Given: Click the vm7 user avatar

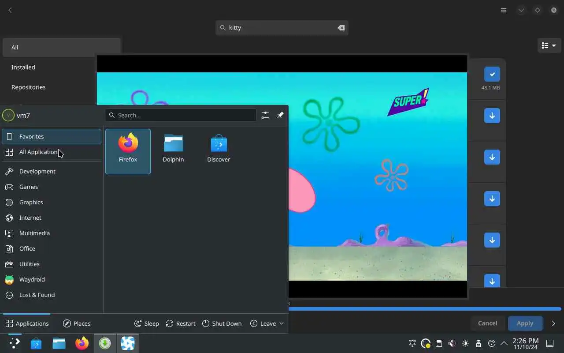Looking at the screenshot, I should pos(8,115).
